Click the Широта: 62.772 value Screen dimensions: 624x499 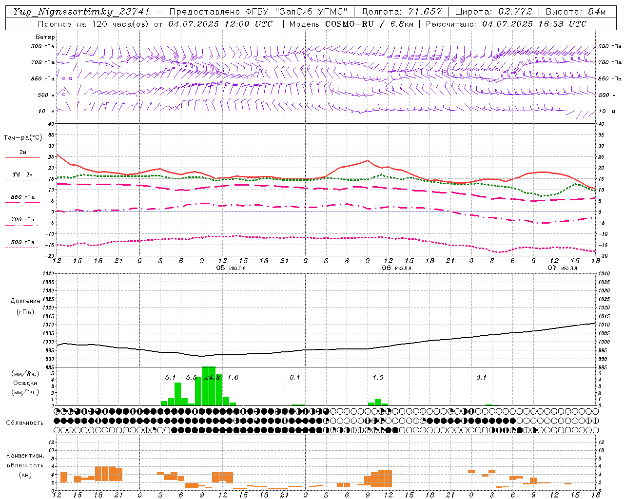(493, 12)
